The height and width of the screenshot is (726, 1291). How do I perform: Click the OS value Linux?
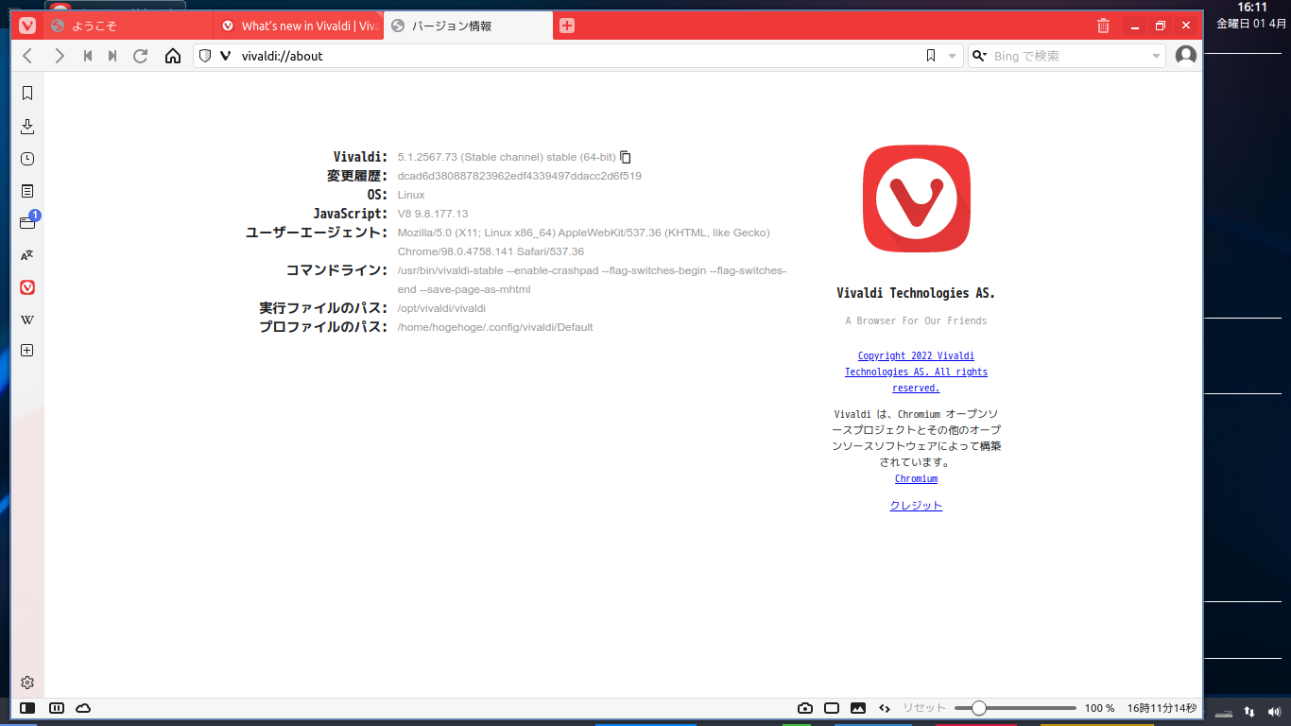click(x=411, y=195)
